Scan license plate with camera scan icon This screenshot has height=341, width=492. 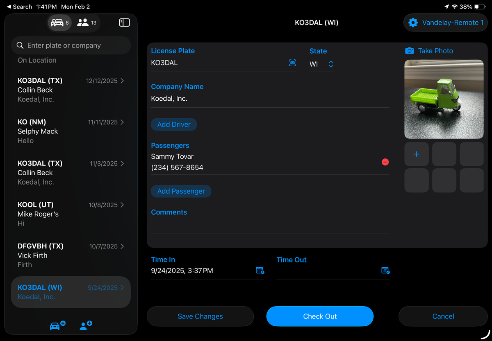pos(292,63)
